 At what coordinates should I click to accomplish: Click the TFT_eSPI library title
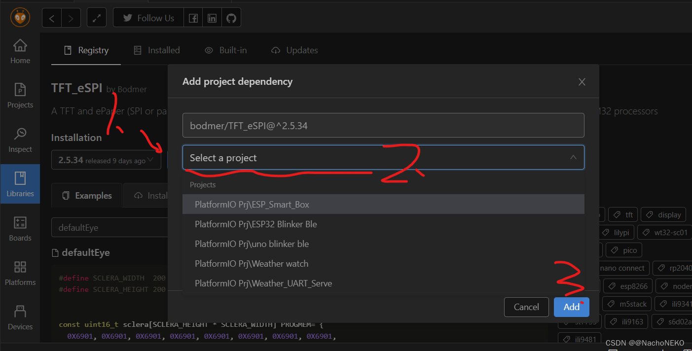(x=76, y=88)
